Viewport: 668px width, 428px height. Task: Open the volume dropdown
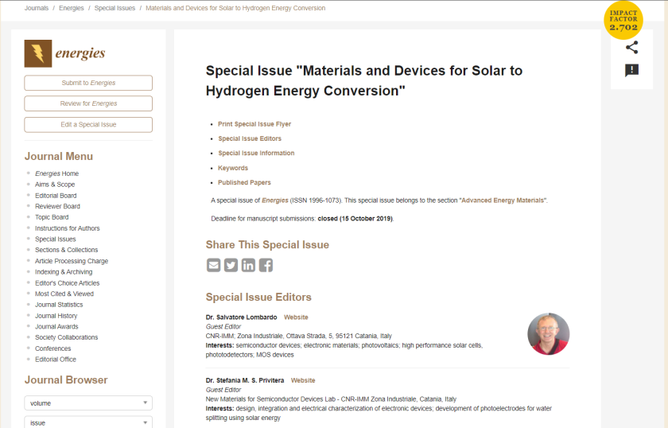88,403
